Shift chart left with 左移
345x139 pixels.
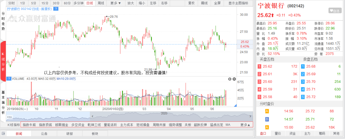153,3
